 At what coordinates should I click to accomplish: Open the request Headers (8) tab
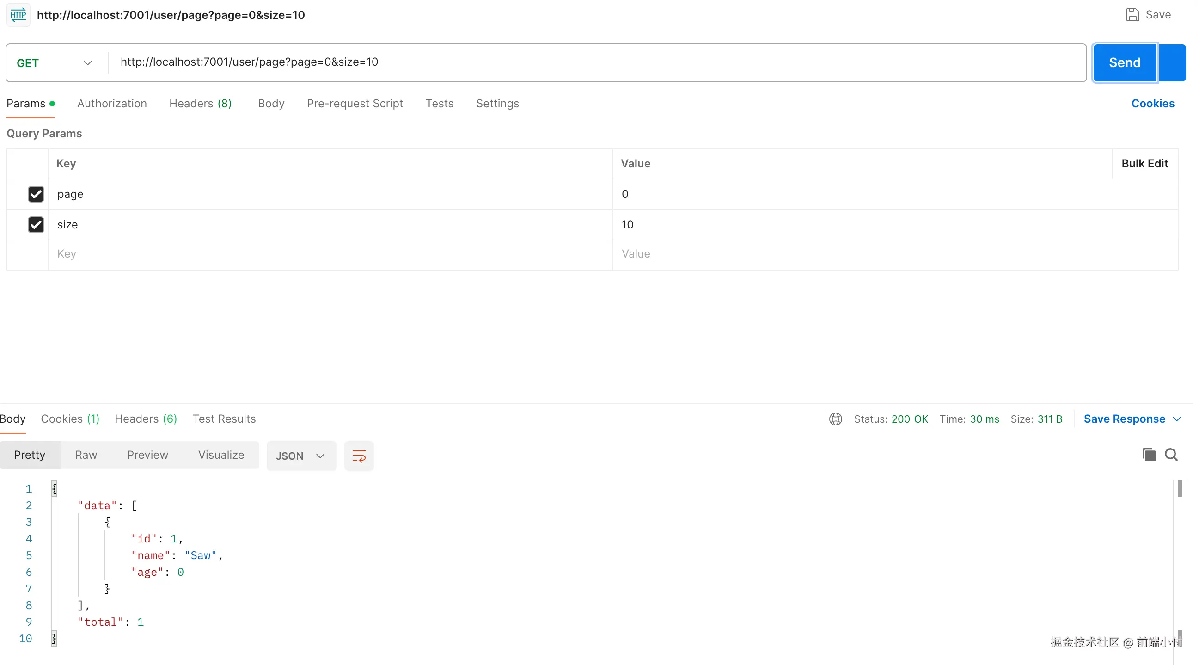(x=200, y=104)
